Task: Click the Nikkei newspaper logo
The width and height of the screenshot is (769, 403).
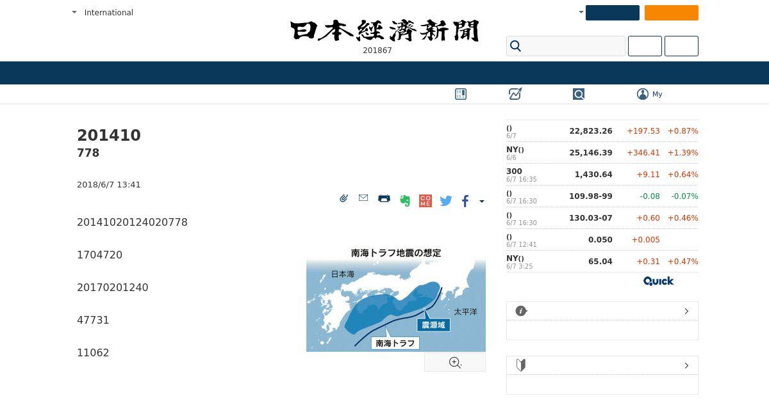Action: 384,31
